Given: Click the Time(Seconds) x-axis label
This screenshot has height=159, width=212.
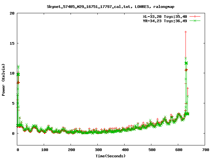Looking at the screenshot, I should (111, 156).
